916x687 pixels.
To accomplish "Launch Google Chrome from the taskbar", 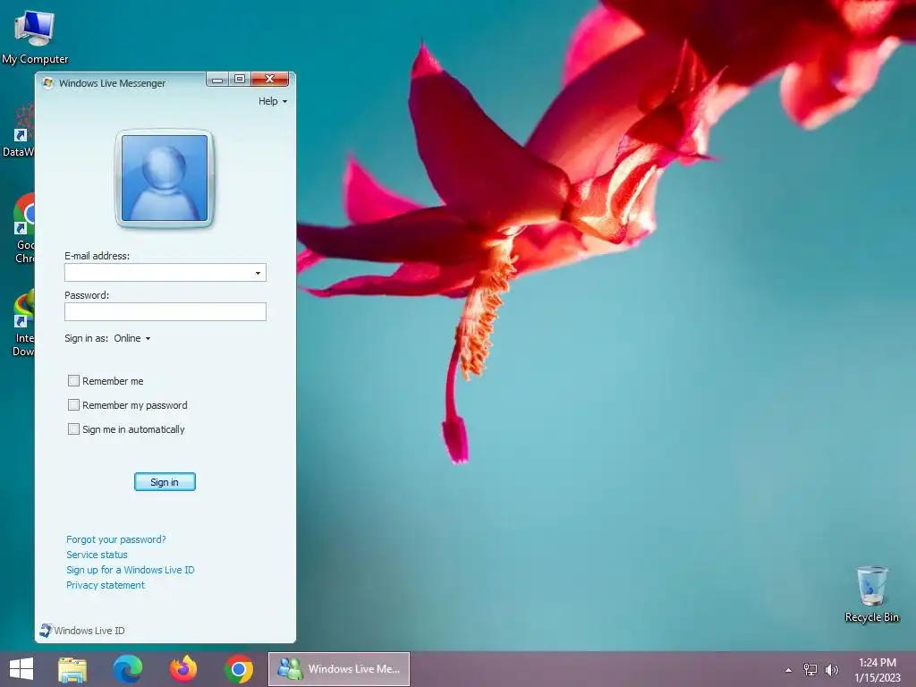I will (238, 669).
